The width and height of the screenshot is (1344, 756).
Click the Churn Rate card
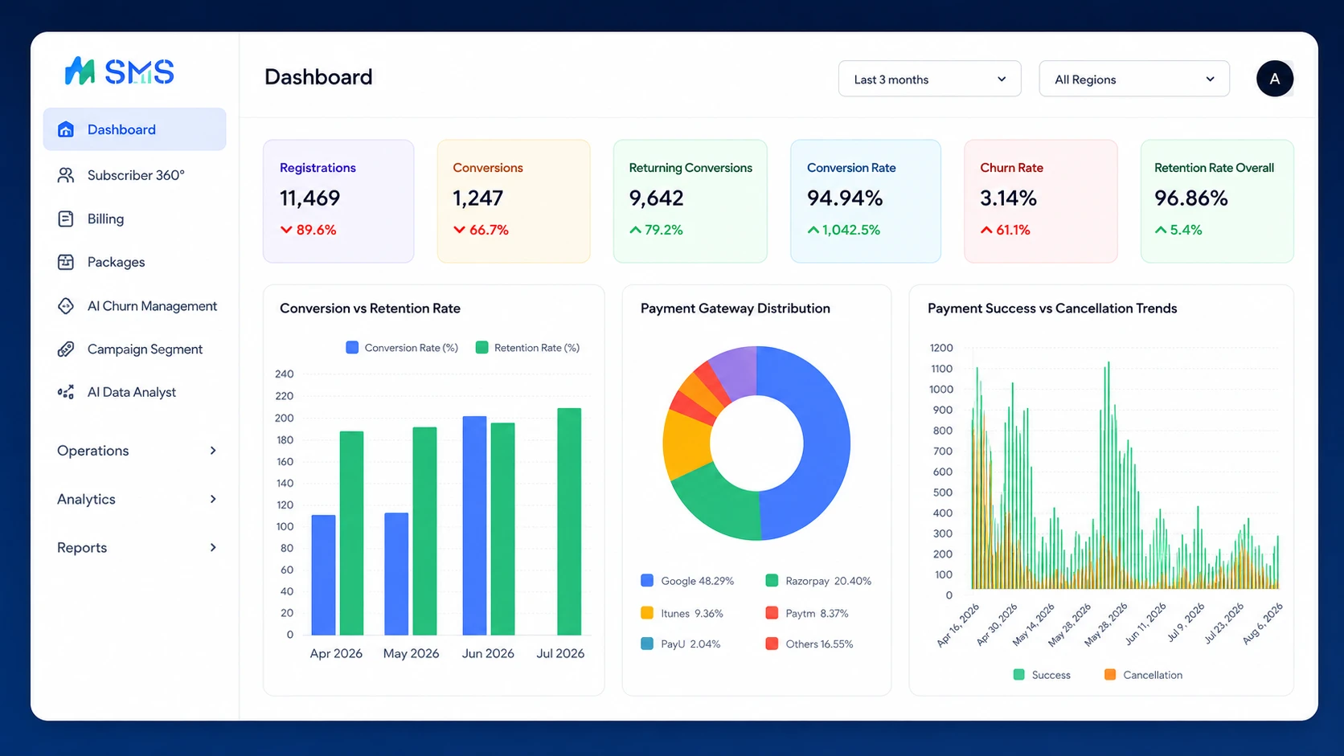pyautogui.click(x=1041, y=201)
